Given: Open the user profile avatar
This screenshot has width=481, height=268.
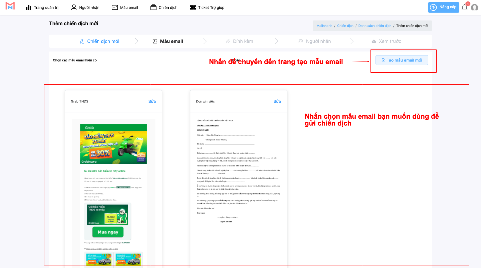Looking at the screenshot, I should [474, 7].
